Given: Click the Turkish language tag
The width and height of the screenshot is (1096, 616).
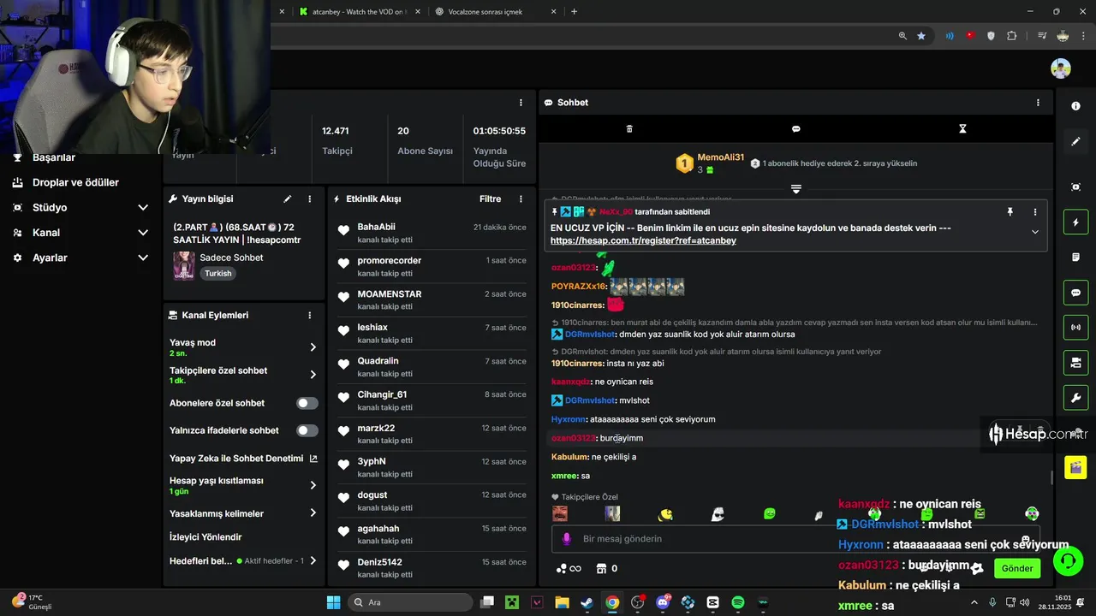Looking at the screenshot, I should tap(218, 274).
